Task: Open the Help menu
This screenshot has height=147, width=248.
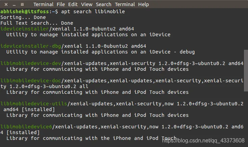Action: point(143,4)
